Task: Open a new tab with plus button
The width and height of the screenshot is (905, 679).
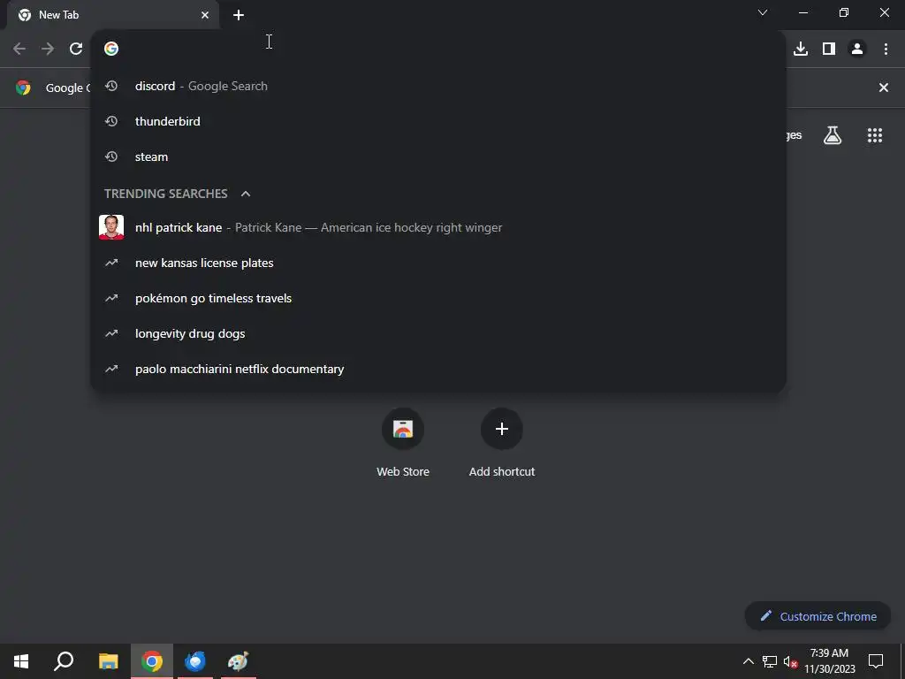Action: [239, 15]
